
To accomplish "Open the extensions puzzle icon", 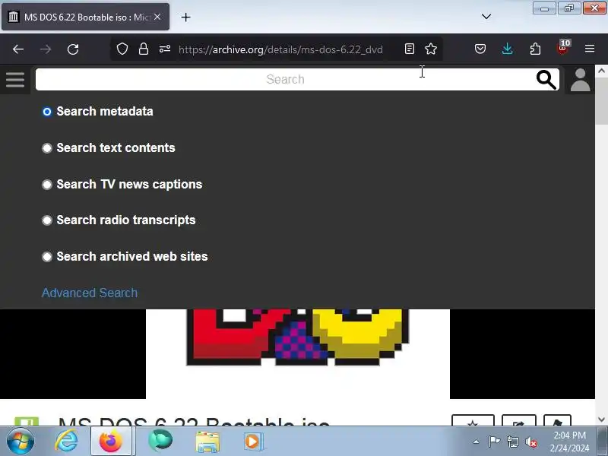I will (x=535, y=49).
